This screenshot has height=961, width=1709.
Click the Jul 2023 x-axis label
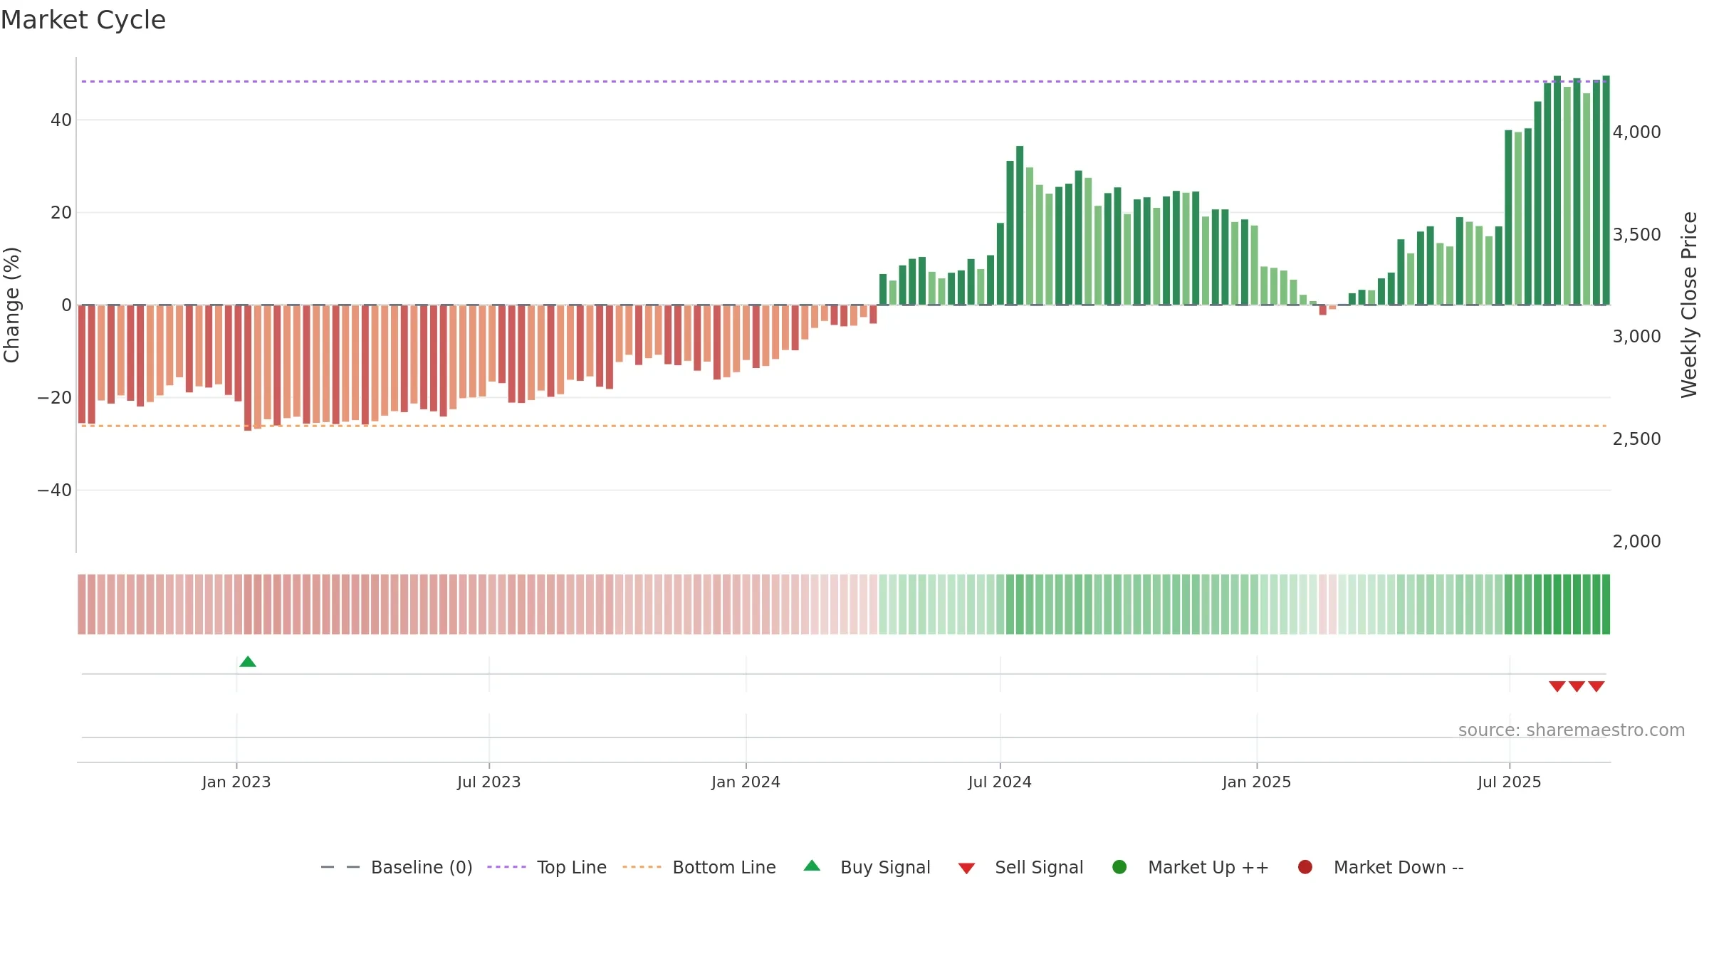click(489, 782)
